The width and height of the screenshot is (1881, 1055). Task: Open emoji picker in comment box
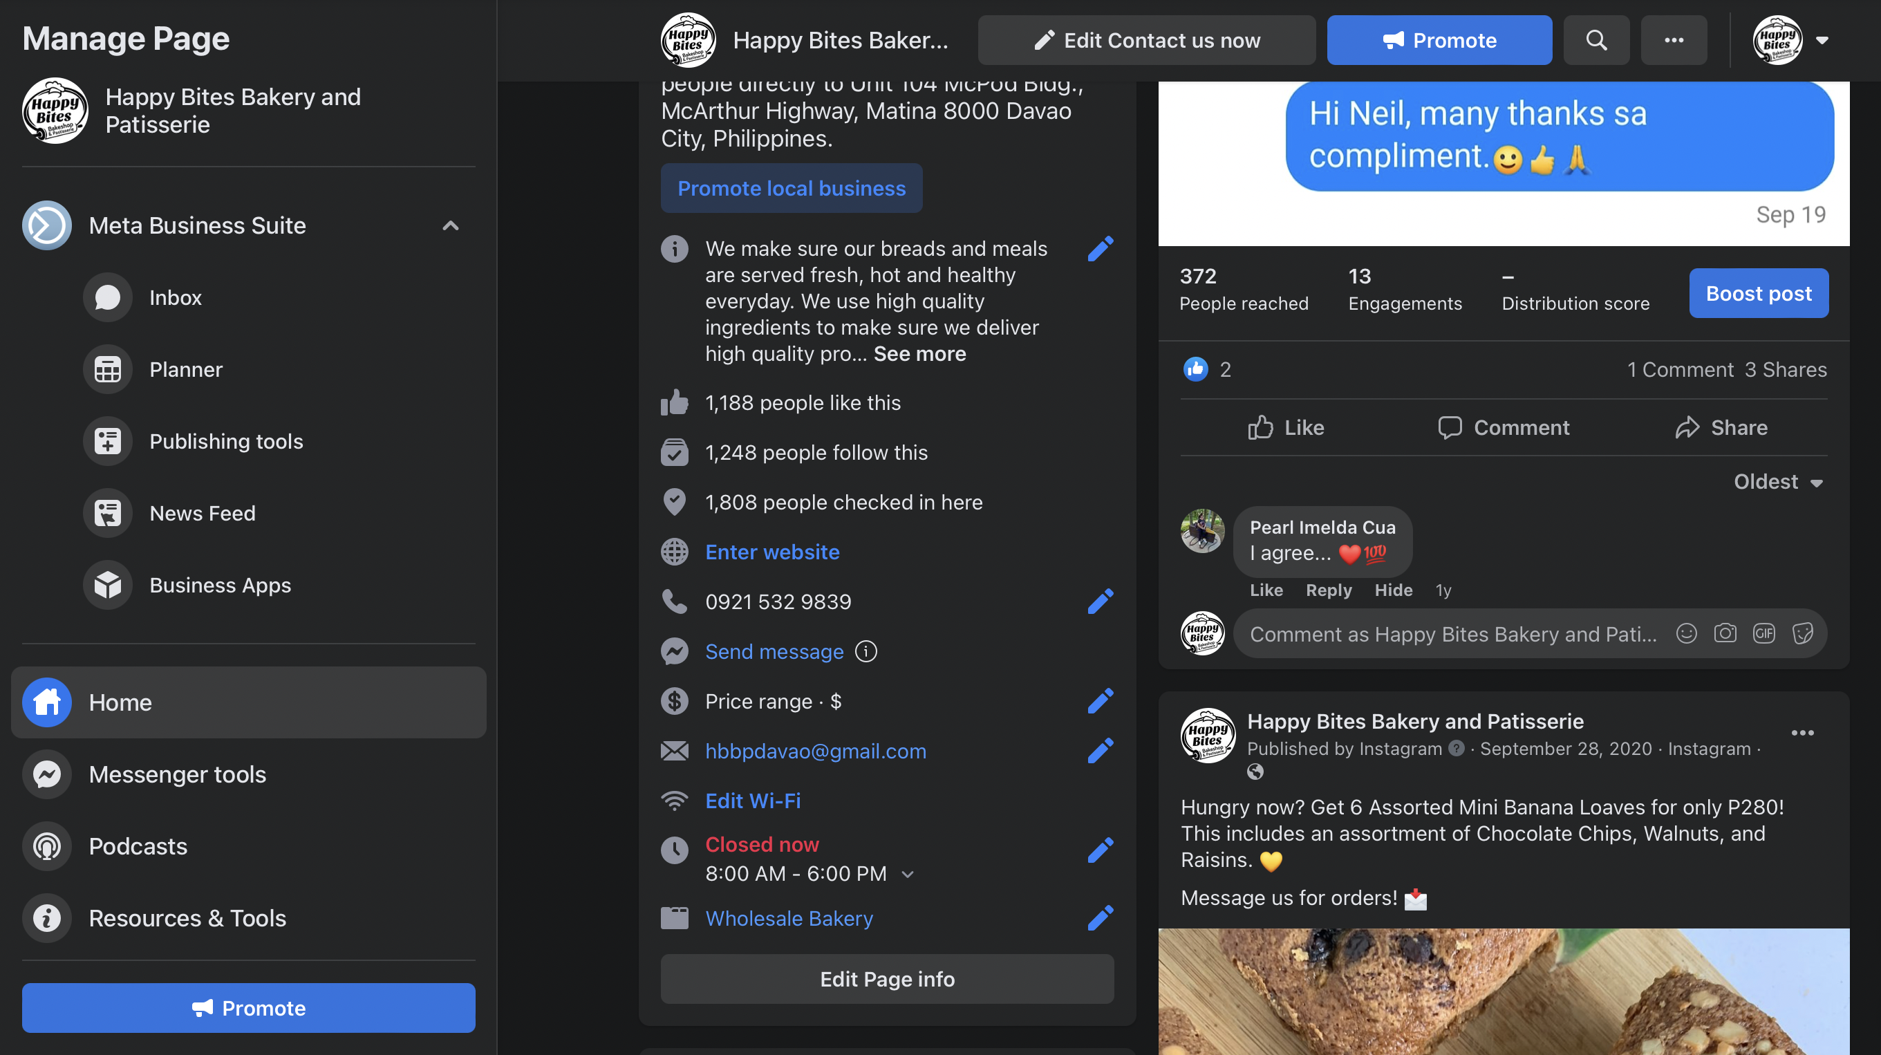coord(1685,633)
